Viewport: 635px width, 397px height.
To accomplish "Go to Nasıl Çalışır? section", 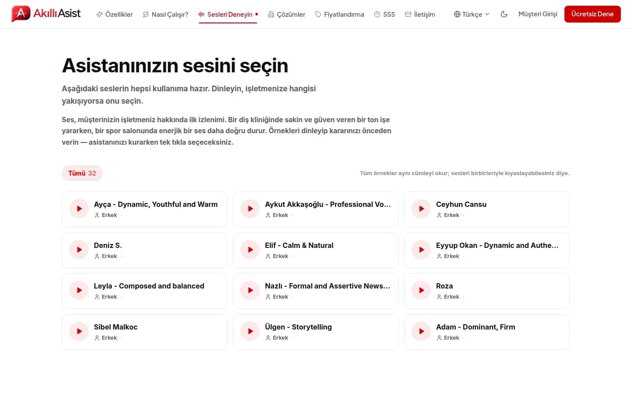I will pyautogui.click(x=165, y=15).
